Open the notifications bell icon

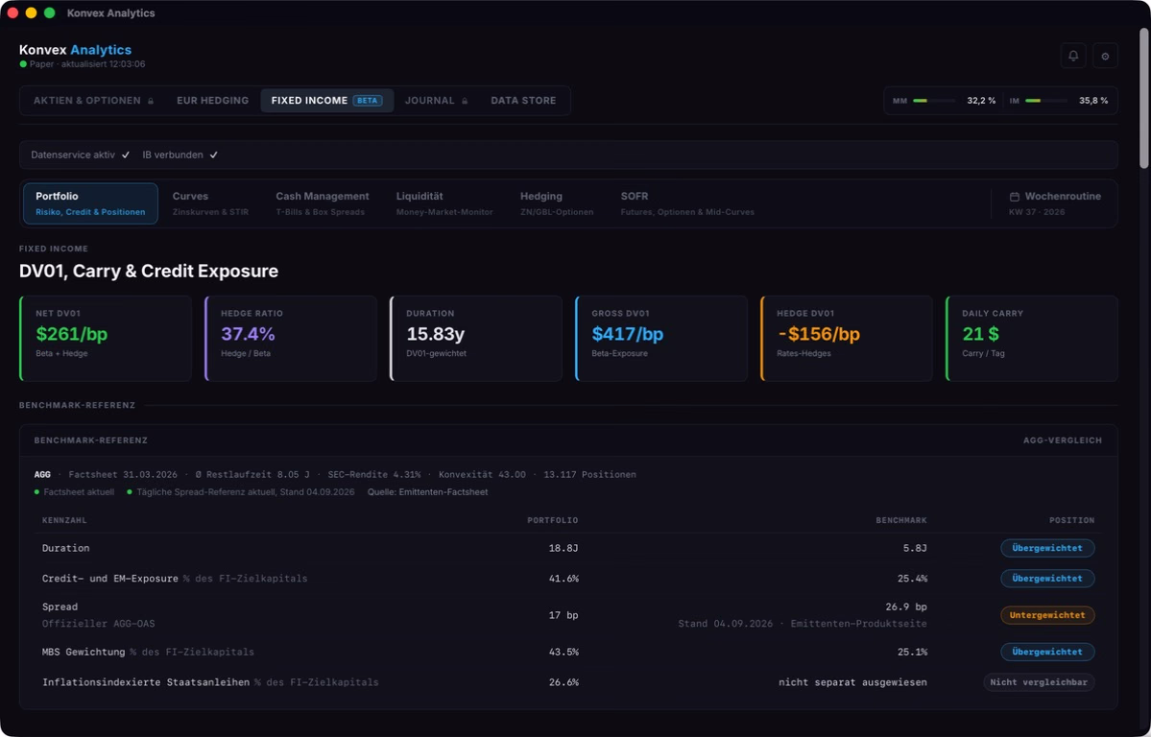coord(1073,56)
